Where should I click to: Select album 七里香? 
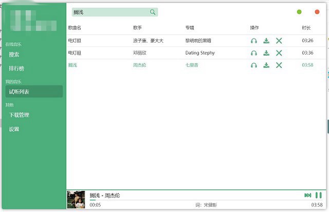click(192, 65)
